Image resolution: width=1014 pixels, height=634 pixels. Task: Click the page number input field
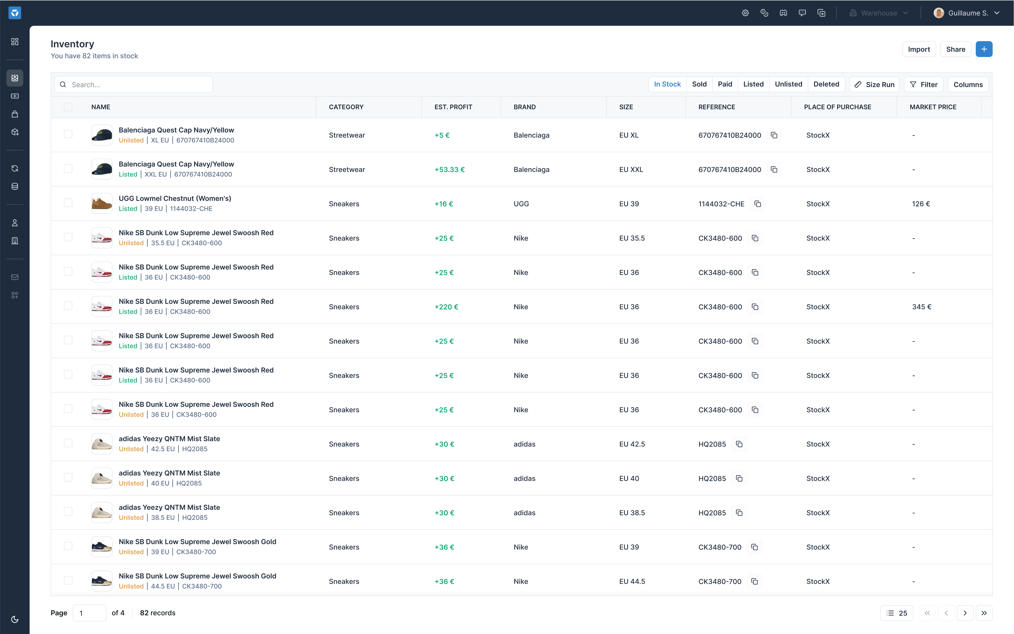[x=89, y=613]
